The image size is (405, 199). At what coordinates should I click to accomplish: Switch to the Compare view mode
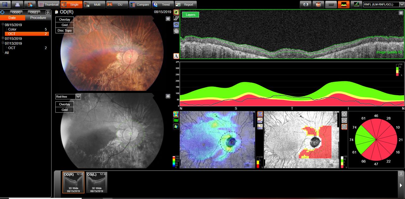[x=140, y=4]
